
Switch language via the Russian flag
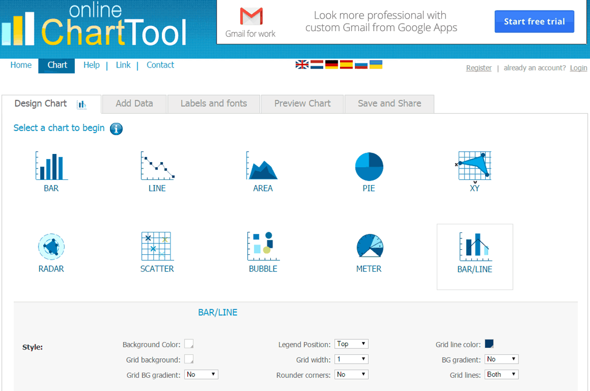pos(361,65)
